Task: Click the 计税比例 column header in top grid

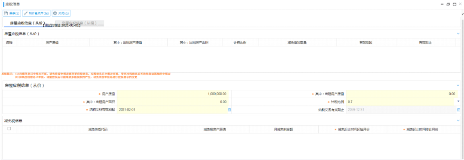Action: pyautogui.click(x=240, y=43)
